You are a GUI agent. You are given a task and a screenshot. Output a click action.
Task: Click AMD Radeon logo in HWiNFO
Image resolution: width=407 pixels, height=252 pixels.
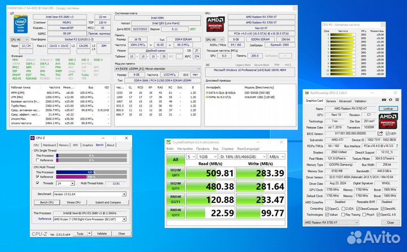point(215,24)
